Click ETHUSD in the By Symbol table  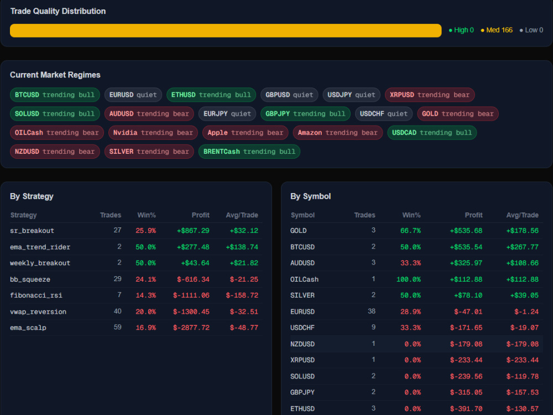[302, 409]
